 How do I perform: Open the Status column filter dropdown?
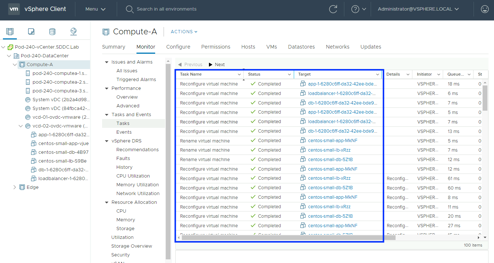tap(289, 75)
